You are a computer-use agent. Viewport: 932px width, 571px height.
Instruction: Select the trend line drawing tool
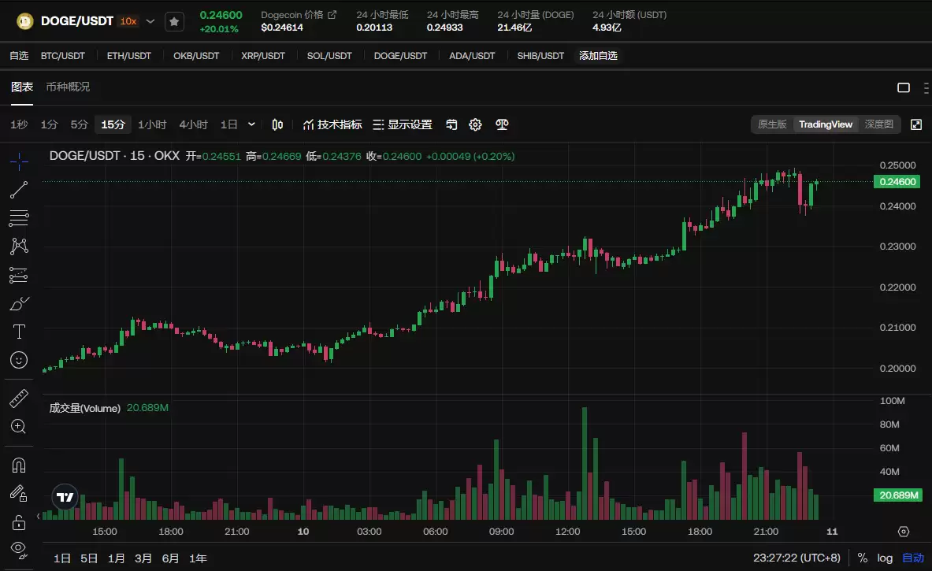click(18, 189)
